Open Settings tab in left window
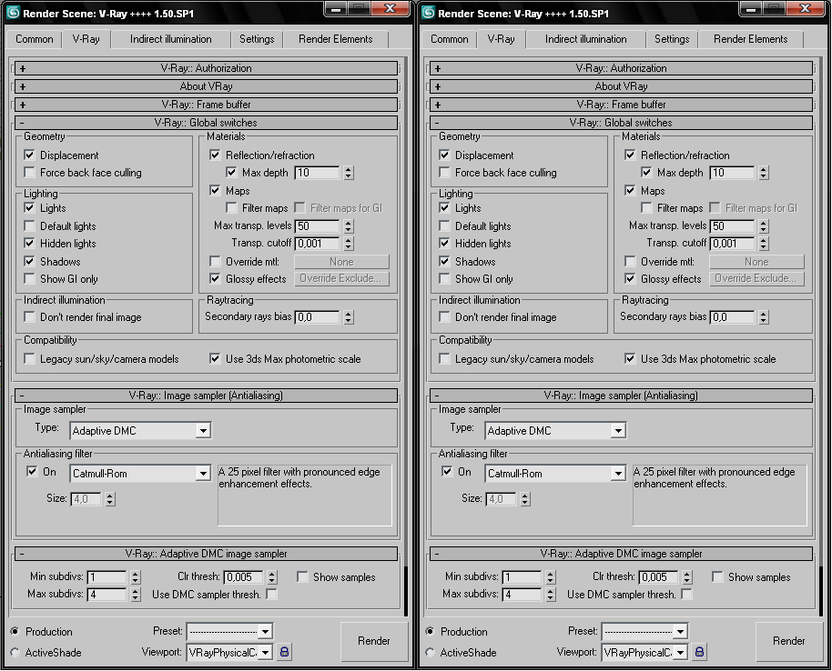The image size is (832, 671). (x=257, y=39)
